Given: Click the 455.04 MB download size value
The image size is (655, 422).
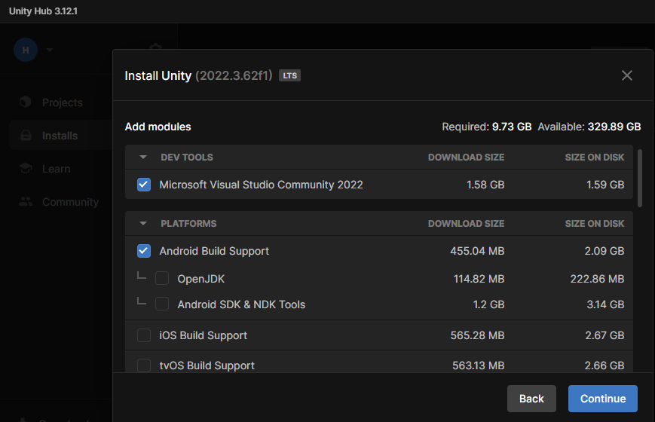Looking at the screenshot, I should click(x=477, y=251).
